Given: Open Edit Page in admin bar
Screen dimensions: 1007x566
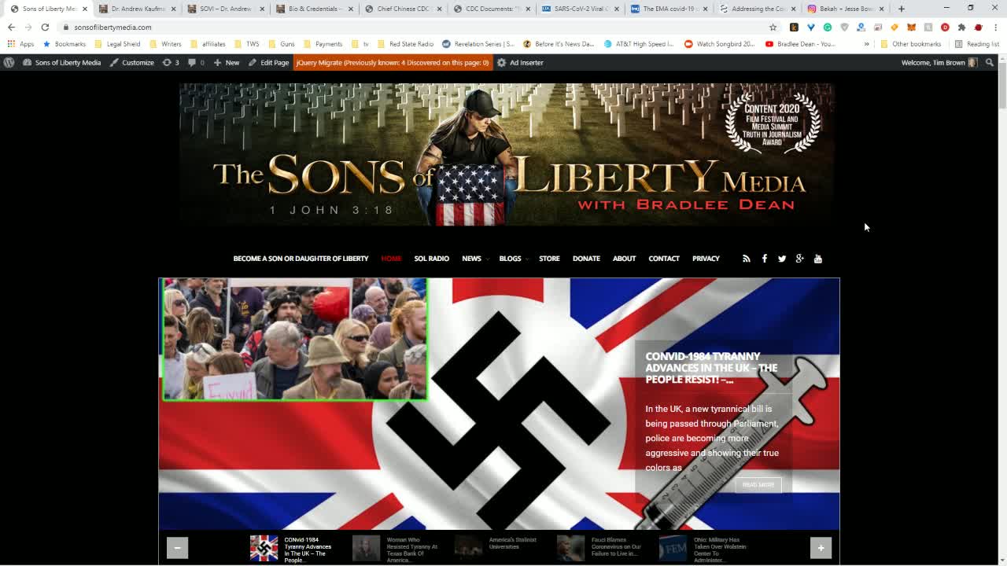Looking at the screenshot, I should click(x=270, y=62).
